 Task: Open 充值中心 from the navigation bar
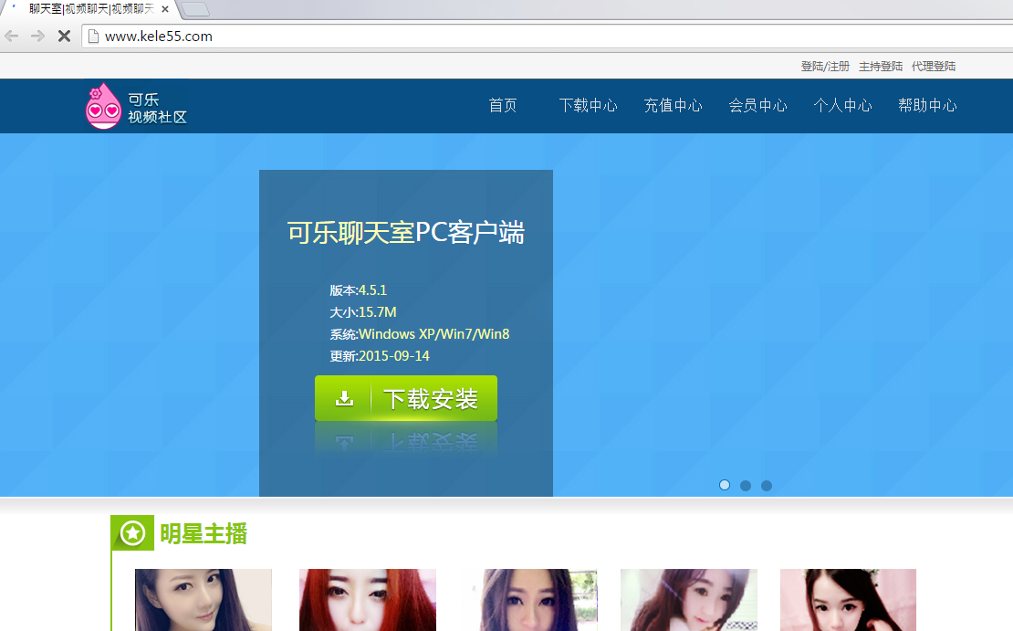[673, 106]
